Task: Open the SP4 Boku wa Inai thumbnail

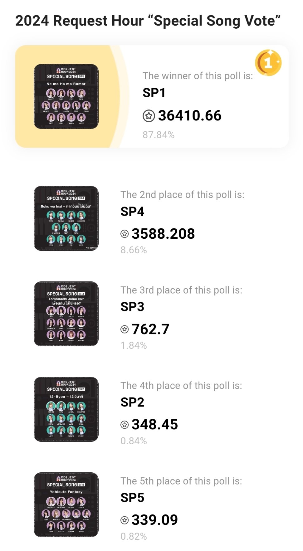Action: click(66, 218)
